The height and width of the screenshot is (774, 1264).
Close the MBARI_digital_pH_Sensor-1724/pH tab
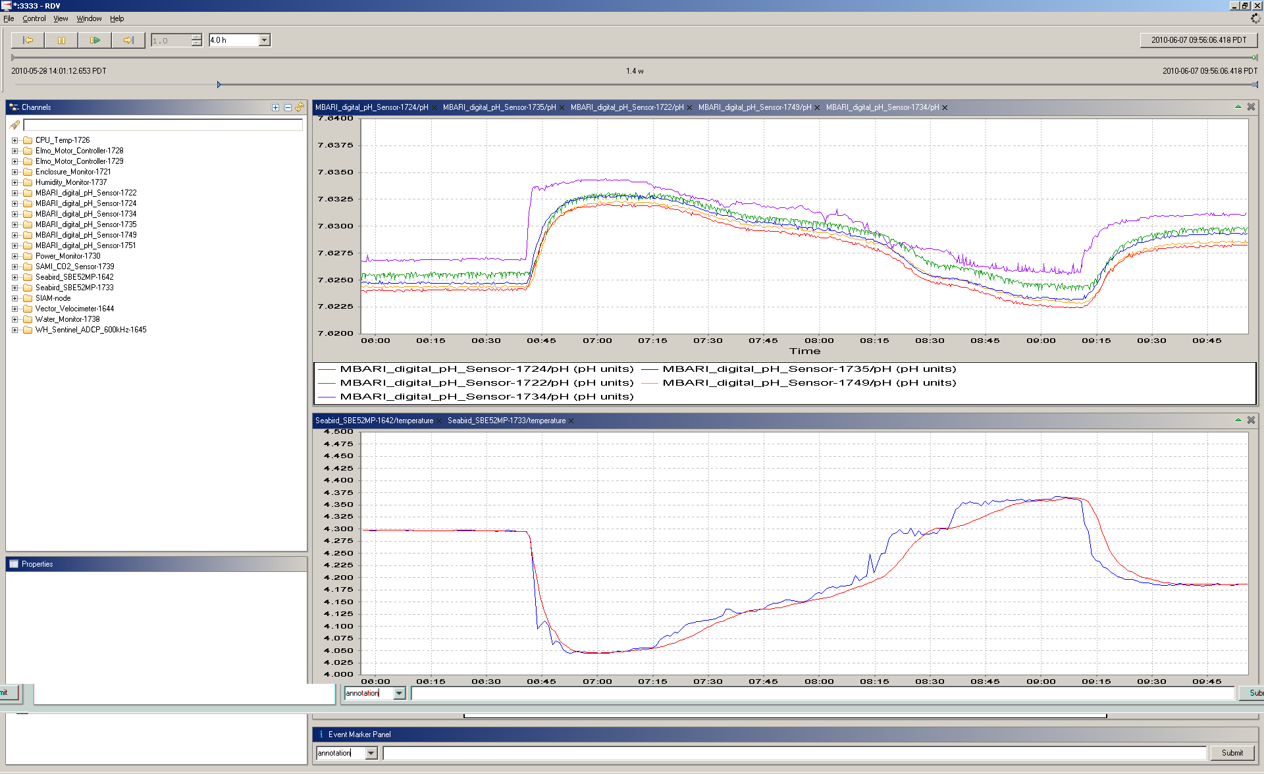[x=434, y=108]
